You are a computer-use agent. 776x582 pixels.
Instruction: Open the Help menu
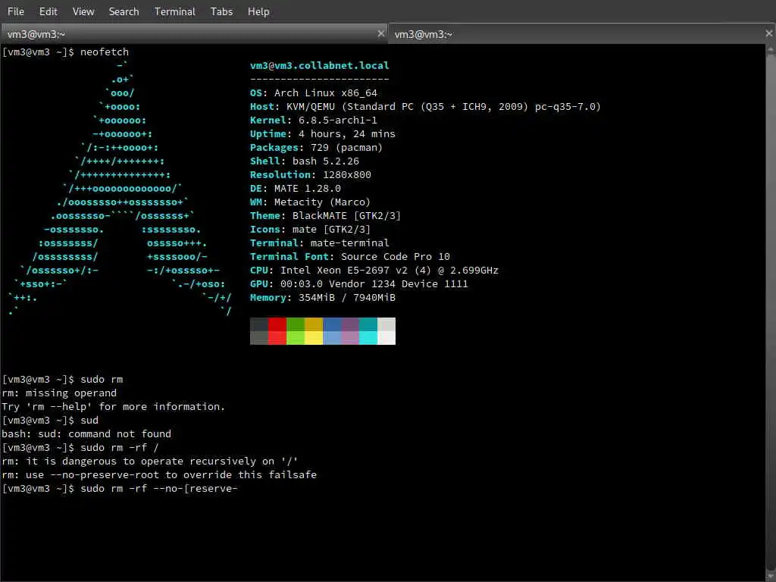click(x=258, y=11)
